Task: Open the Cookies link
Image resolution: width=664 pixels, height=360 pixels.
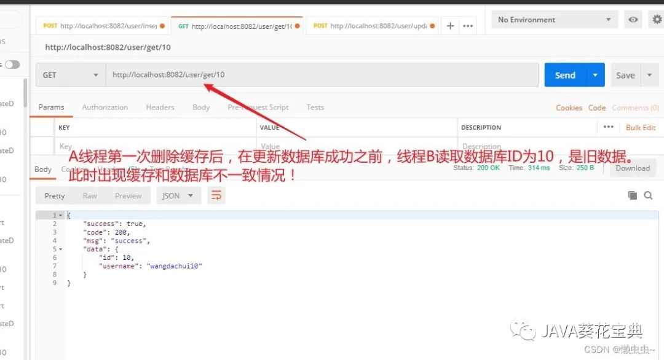Action: (x=569, y=108)
